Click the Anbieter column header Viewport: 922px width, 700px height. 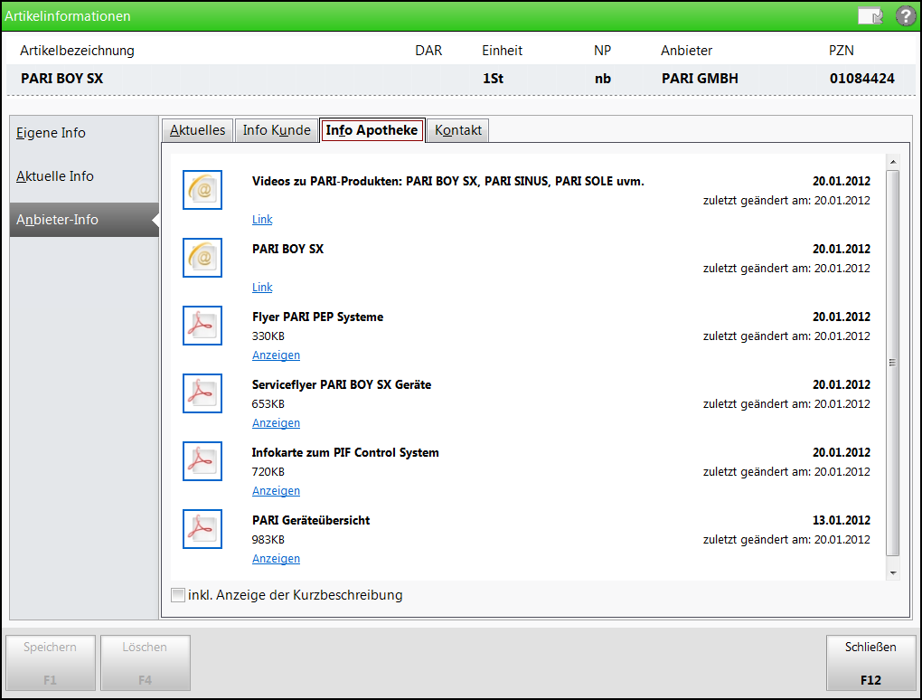686,51
